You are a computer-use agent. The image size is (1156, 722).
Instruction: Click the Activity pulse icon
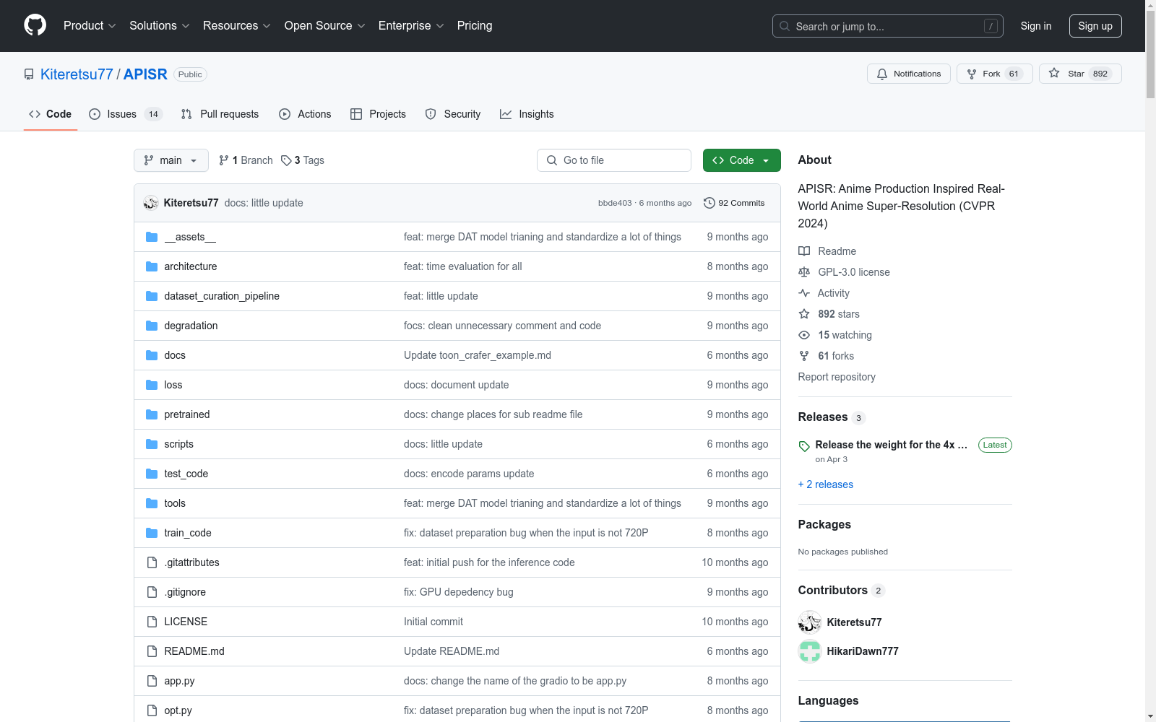pyautogui.click(x=804, y=293)
